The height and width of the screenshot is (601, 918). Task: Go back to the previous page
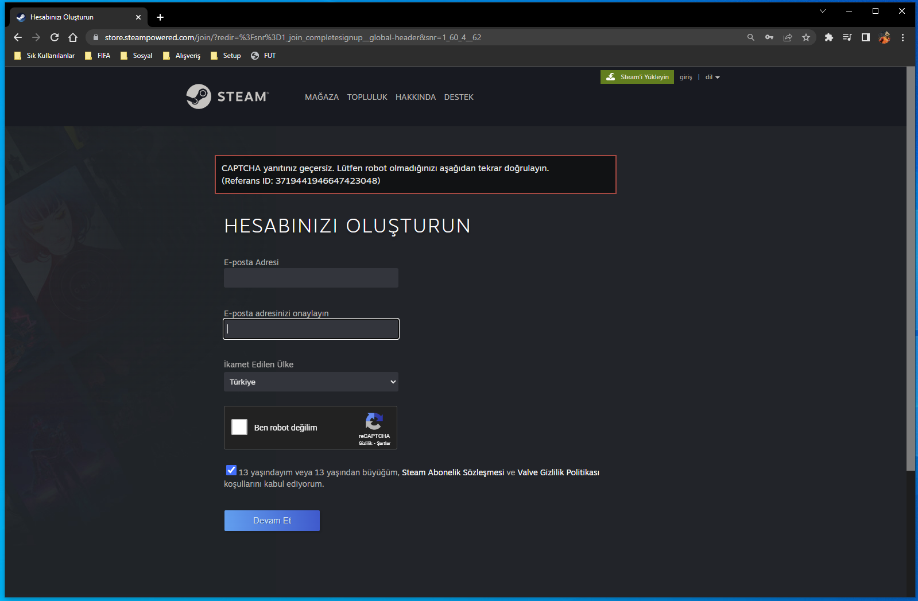18,37
